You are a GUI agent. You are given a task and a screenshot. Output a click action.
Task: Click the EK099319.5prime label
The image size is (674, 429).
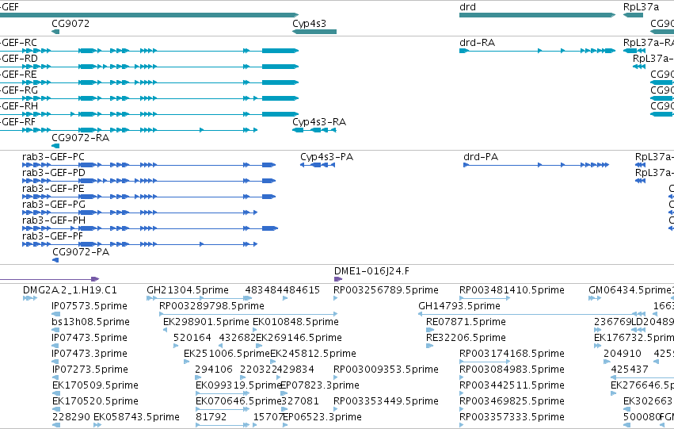click(x=238, y=385)
